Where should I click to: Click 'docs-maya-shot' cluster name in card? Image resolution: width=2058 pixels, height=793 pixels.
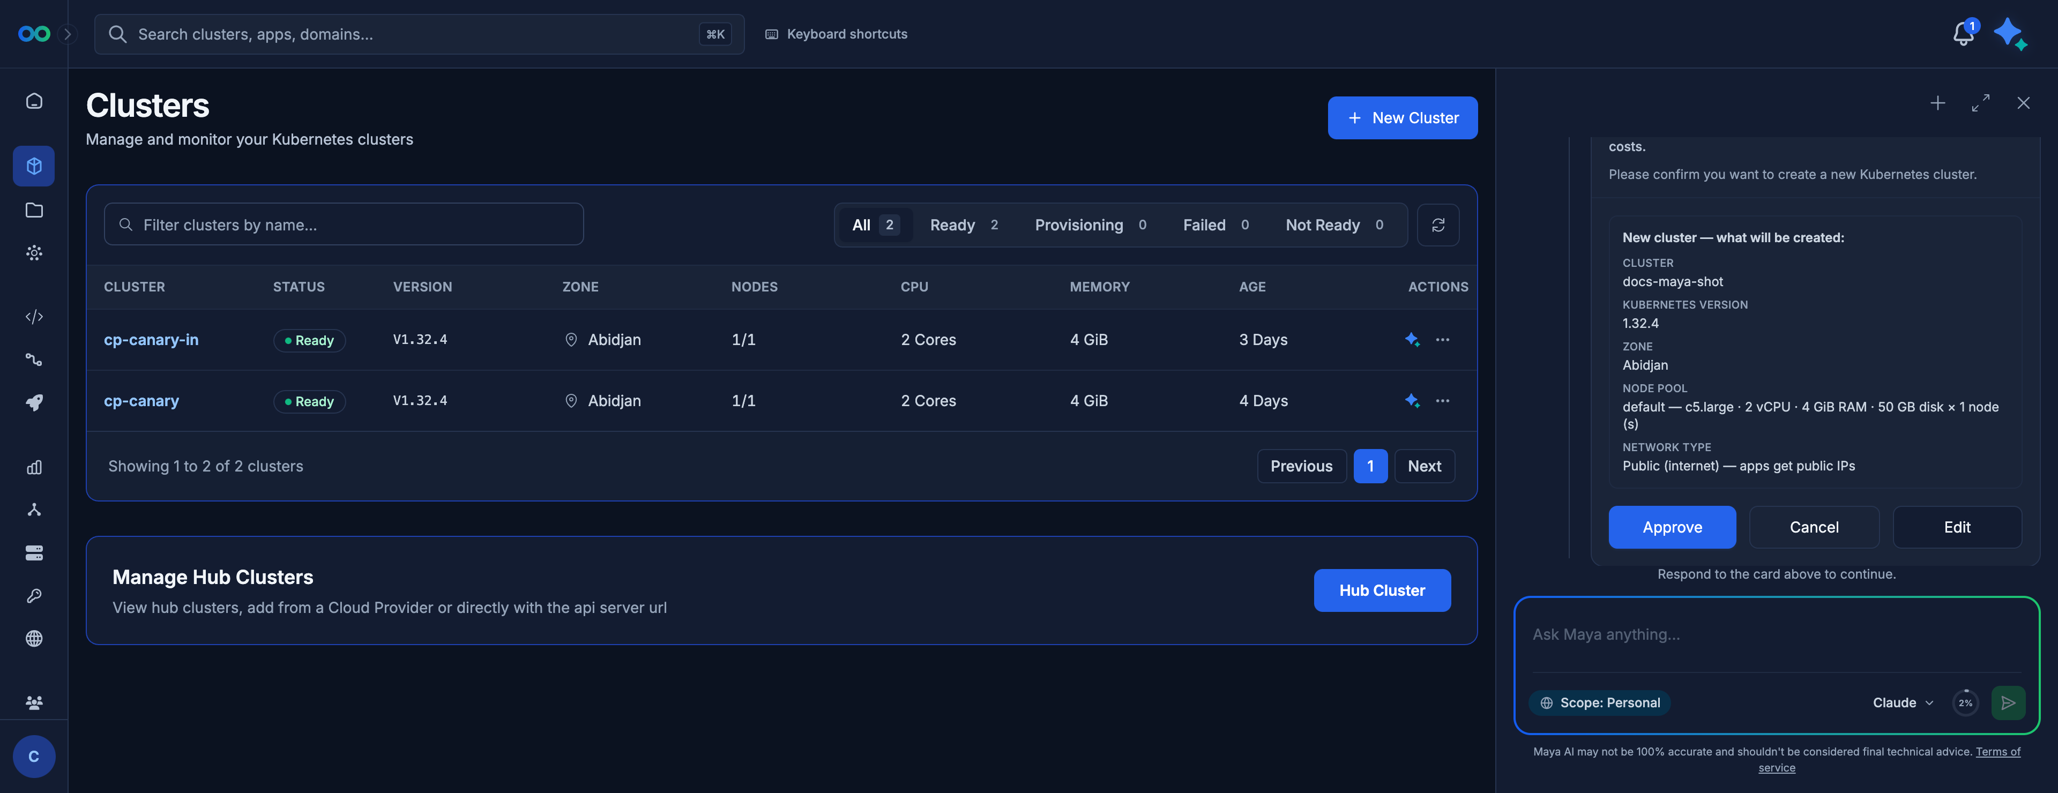point(1673,282)
